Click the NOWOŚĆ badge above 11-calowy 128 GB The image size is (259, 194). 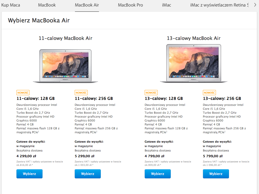[x=23, y=93]
